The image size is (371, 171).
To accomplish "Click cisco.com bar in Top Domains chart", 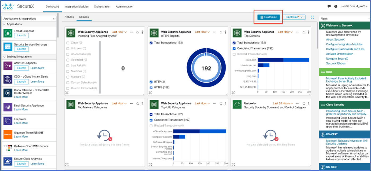I will (x=283, y=60).
